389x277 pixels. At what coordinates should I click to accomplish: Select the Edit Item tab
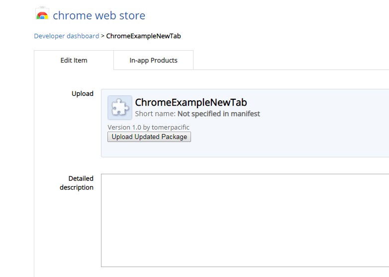[74, 60]
